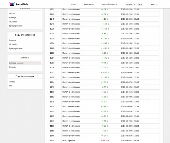Click date 2017-10-14 01:00:02
This screenshot has height=143, width=170.
coord(130,48)
